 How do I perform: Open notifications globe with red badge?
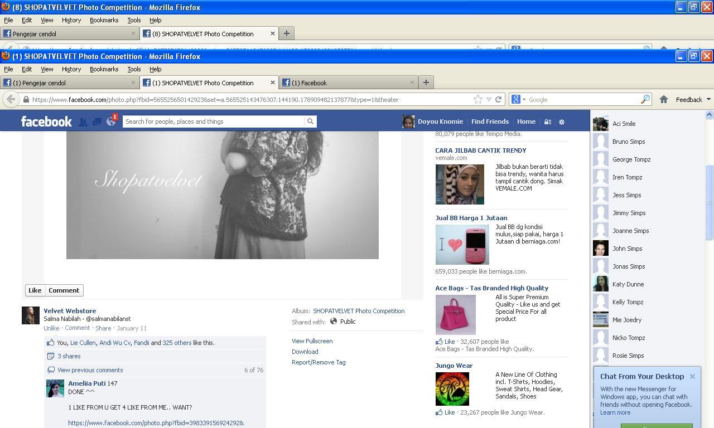point(112,121)
